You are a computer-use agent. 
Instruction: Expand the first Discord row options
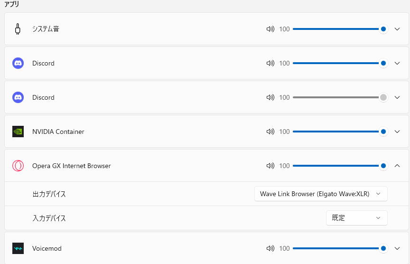click(x=397, y=63)
